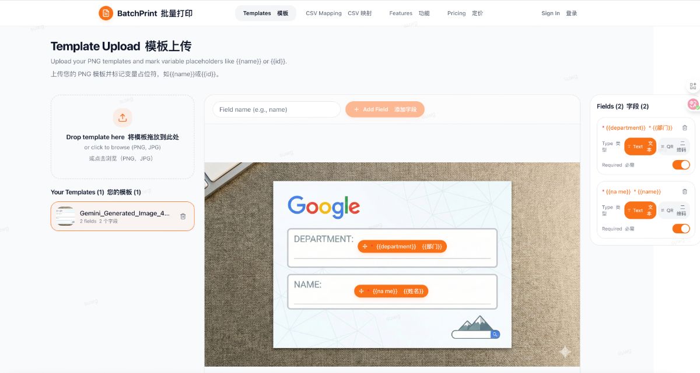The height and width of the screenshot is (373, 700).
Task: Click trash icon on the {{name}} field card
Action: [685, 191]
